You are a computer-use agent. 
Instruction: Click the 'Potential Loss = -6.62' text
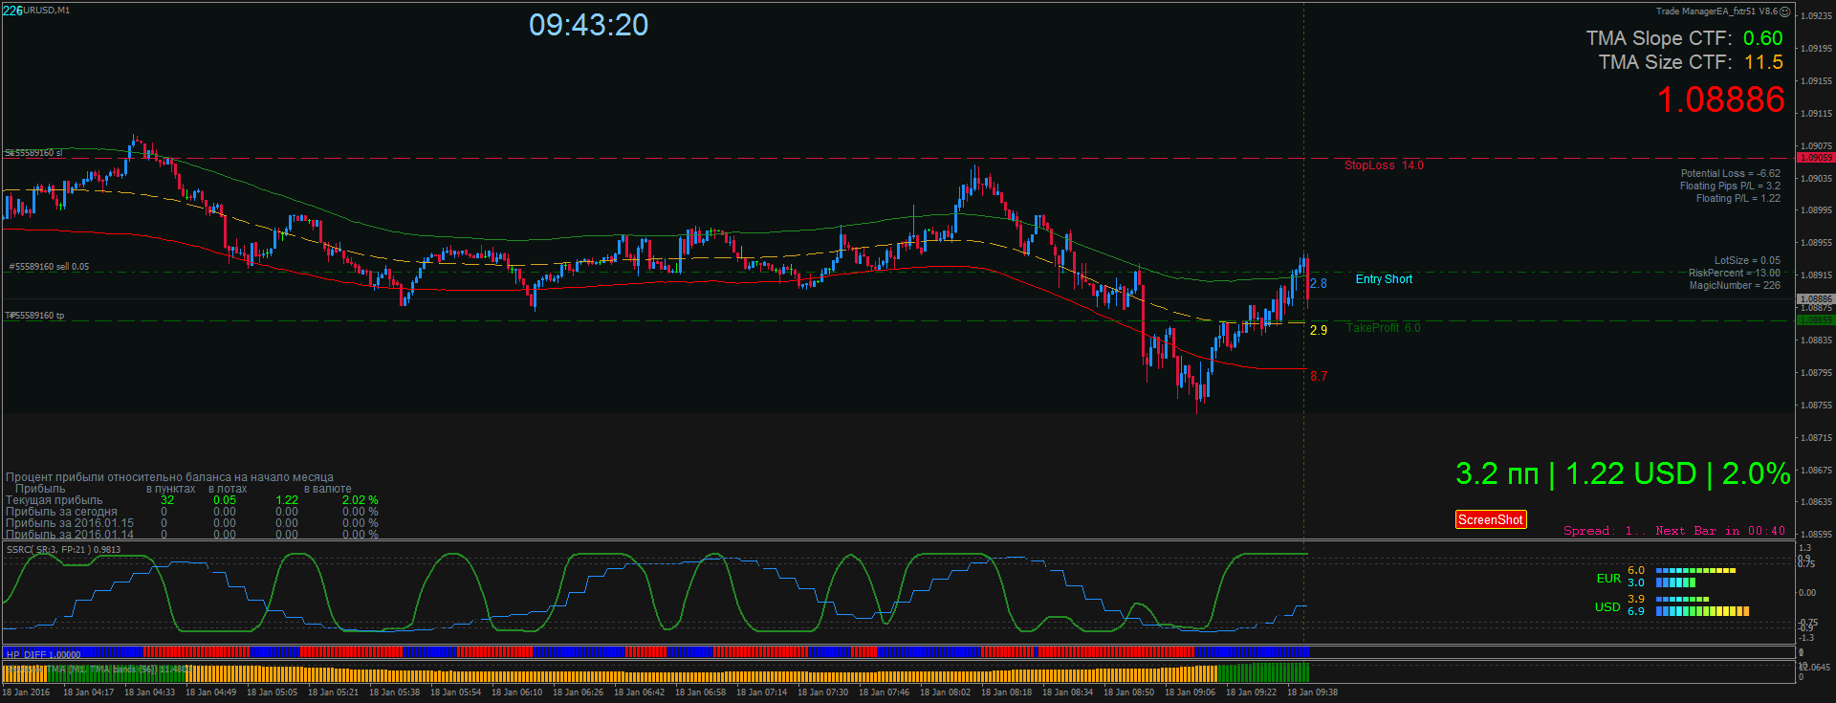tap(1730, 174)
